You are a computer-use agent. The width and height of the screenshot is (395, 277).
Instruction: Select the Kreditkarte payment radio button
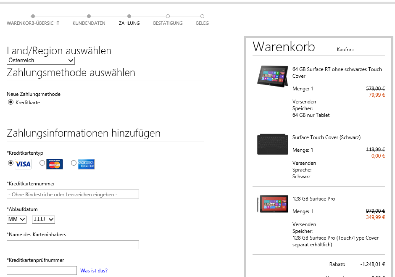(11, 102)
